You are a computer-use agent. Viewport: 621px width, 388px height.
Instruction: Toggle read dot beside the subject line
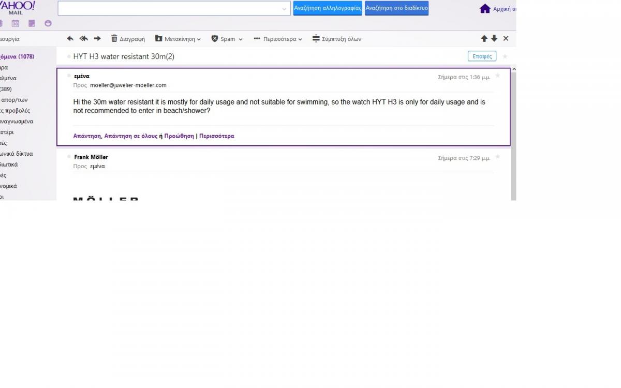pos(69,56)
